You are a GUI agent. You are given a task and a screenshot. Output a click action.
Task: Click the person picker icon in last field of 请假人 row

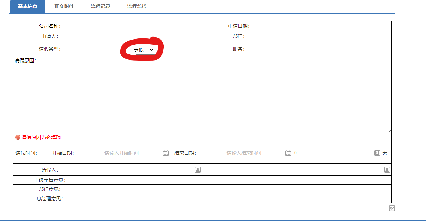[387, 170]
